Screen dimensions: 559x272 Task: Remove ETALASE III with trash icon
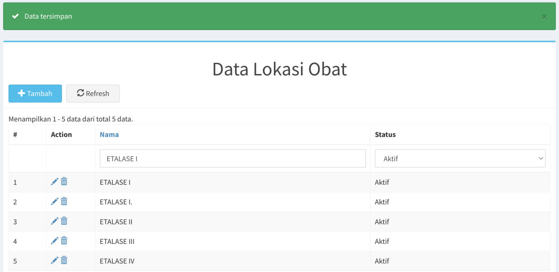(64, 241)
